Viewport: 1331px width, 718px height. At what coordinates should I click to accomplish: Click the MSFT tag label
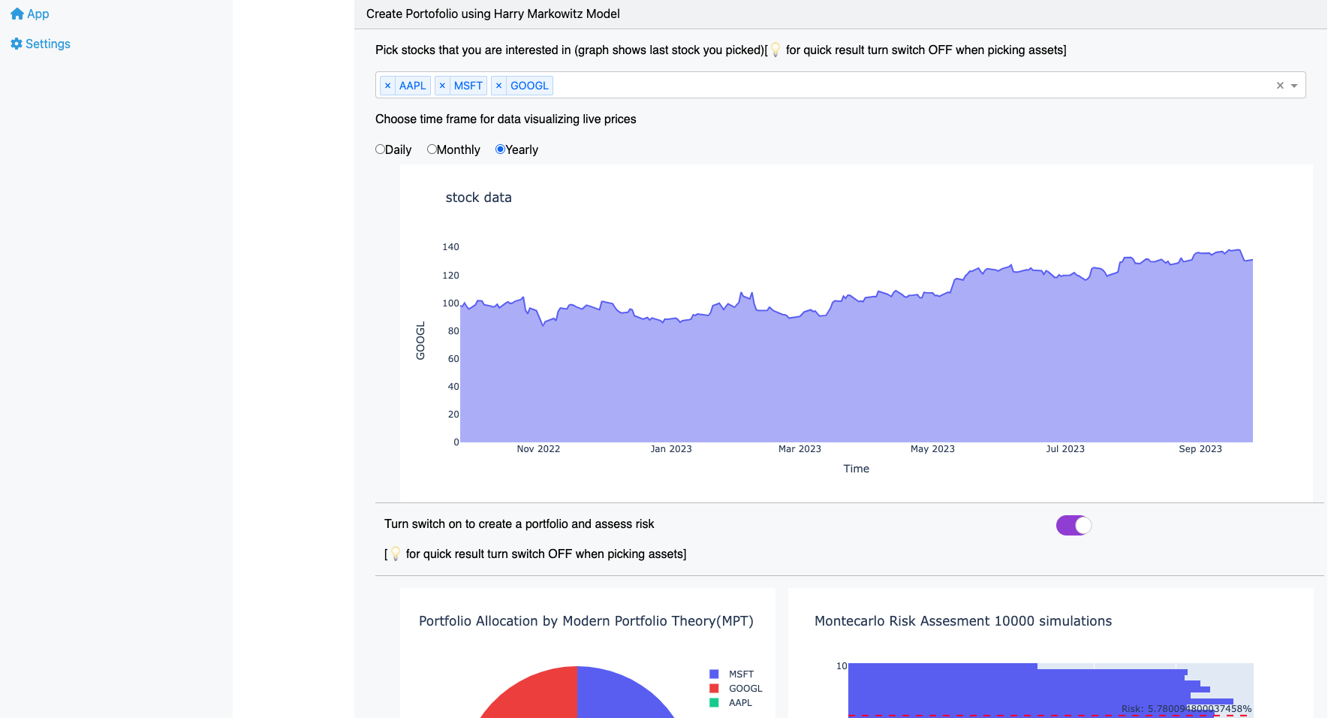[x=468, y=86]
